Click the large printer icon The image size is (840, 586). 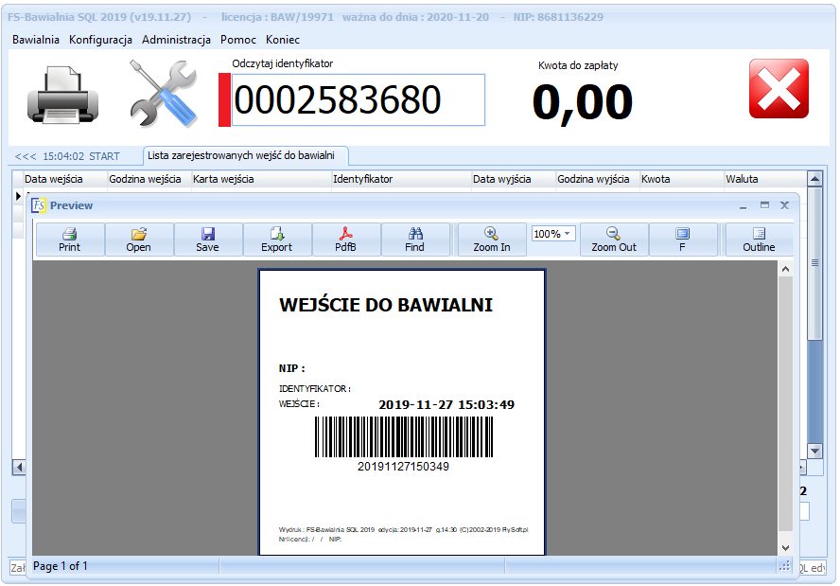pos(62,96)
